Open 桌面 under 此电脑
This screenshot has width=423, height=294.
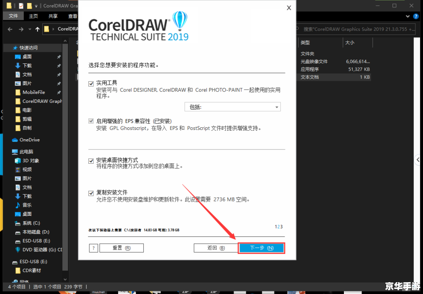(x=27, y=214)
